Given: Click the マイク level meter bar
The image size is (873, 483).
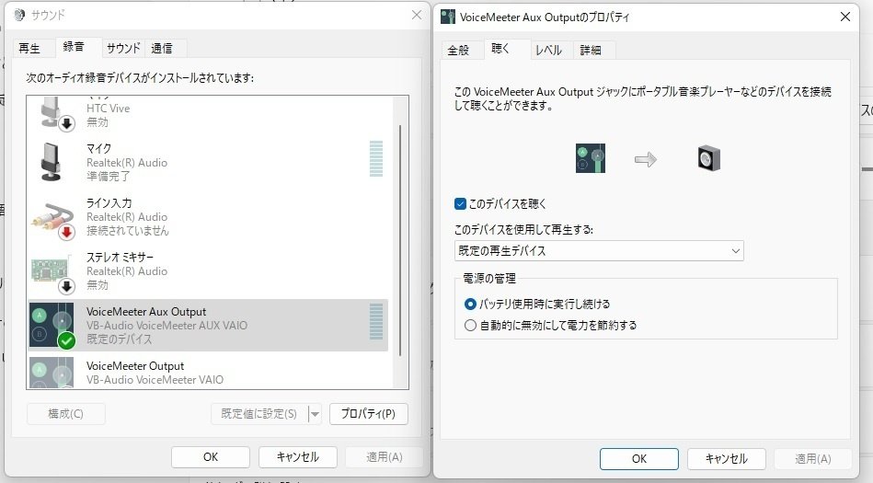Looking at the screenshot, I should [x=376, y=159].
